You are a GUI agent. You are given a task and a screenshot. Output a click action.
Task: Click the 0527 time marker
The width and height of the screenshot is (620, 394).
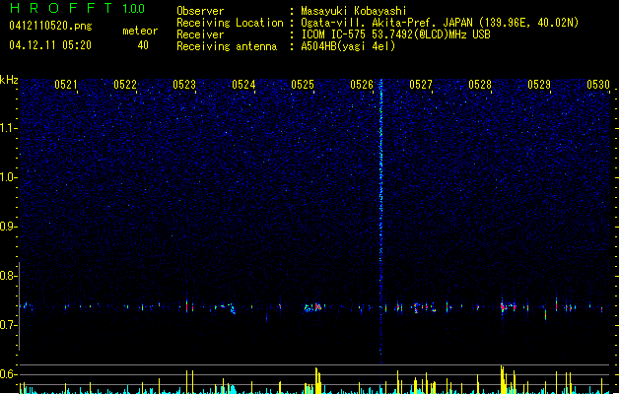[421, 85]
